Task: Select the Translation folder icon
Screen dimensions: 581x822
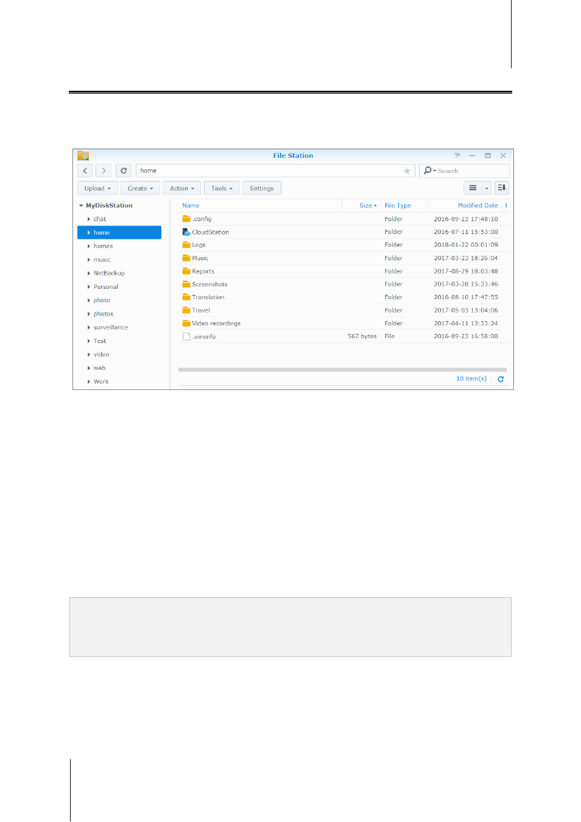Action: pyautogui.click(x=186, y=297)
